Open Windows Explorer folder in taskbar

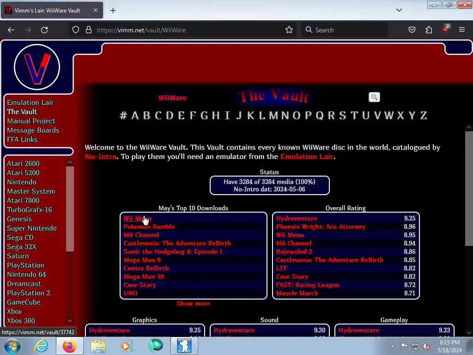[x=98, y=346]
